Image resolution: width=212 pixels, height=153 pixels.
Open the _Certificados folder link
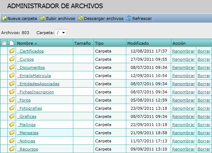point(31,51)
